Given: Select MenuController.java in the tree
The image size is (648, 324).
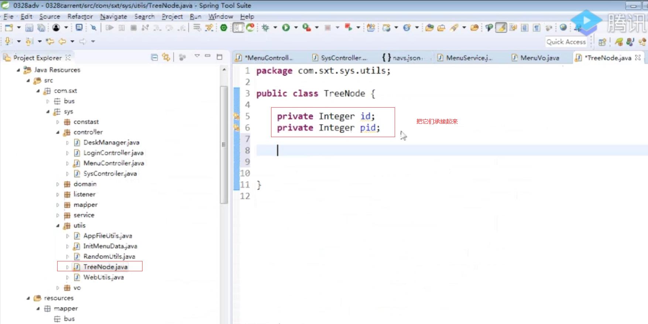Looking at the screenshot, I should [x=113, y=163].
